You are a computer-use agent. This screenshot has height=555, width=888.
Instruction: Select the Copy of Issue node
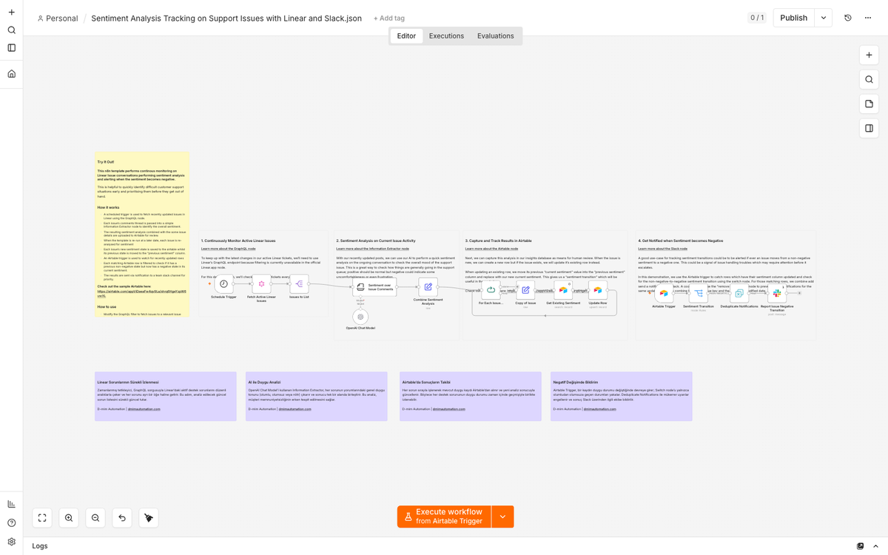pyautogui.click(x=525, y=290)
